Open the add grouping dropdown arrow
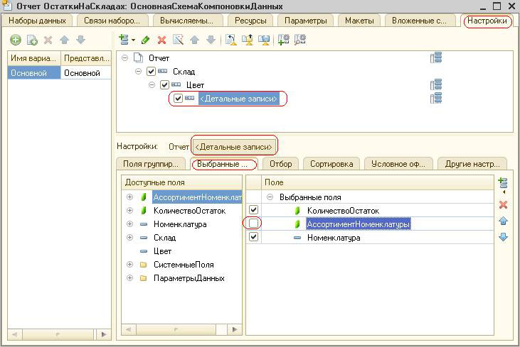 click(x=133, y=40)
